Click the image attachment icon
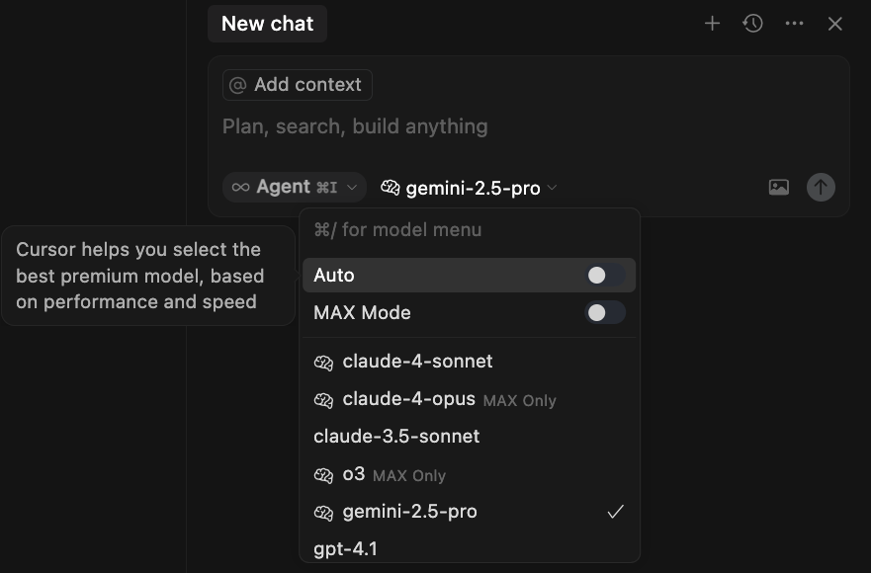871x573 pixels. pos(779,187)
